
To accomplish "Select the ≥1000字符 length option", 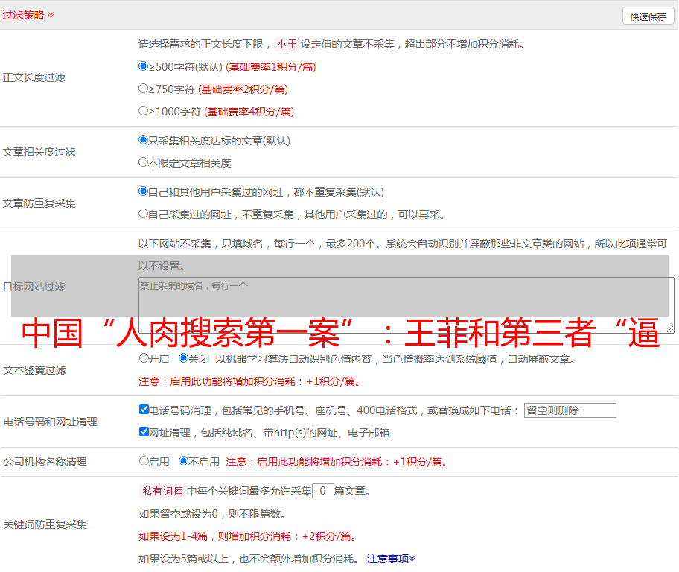I will pyautogui.click(x=144, y=111).
